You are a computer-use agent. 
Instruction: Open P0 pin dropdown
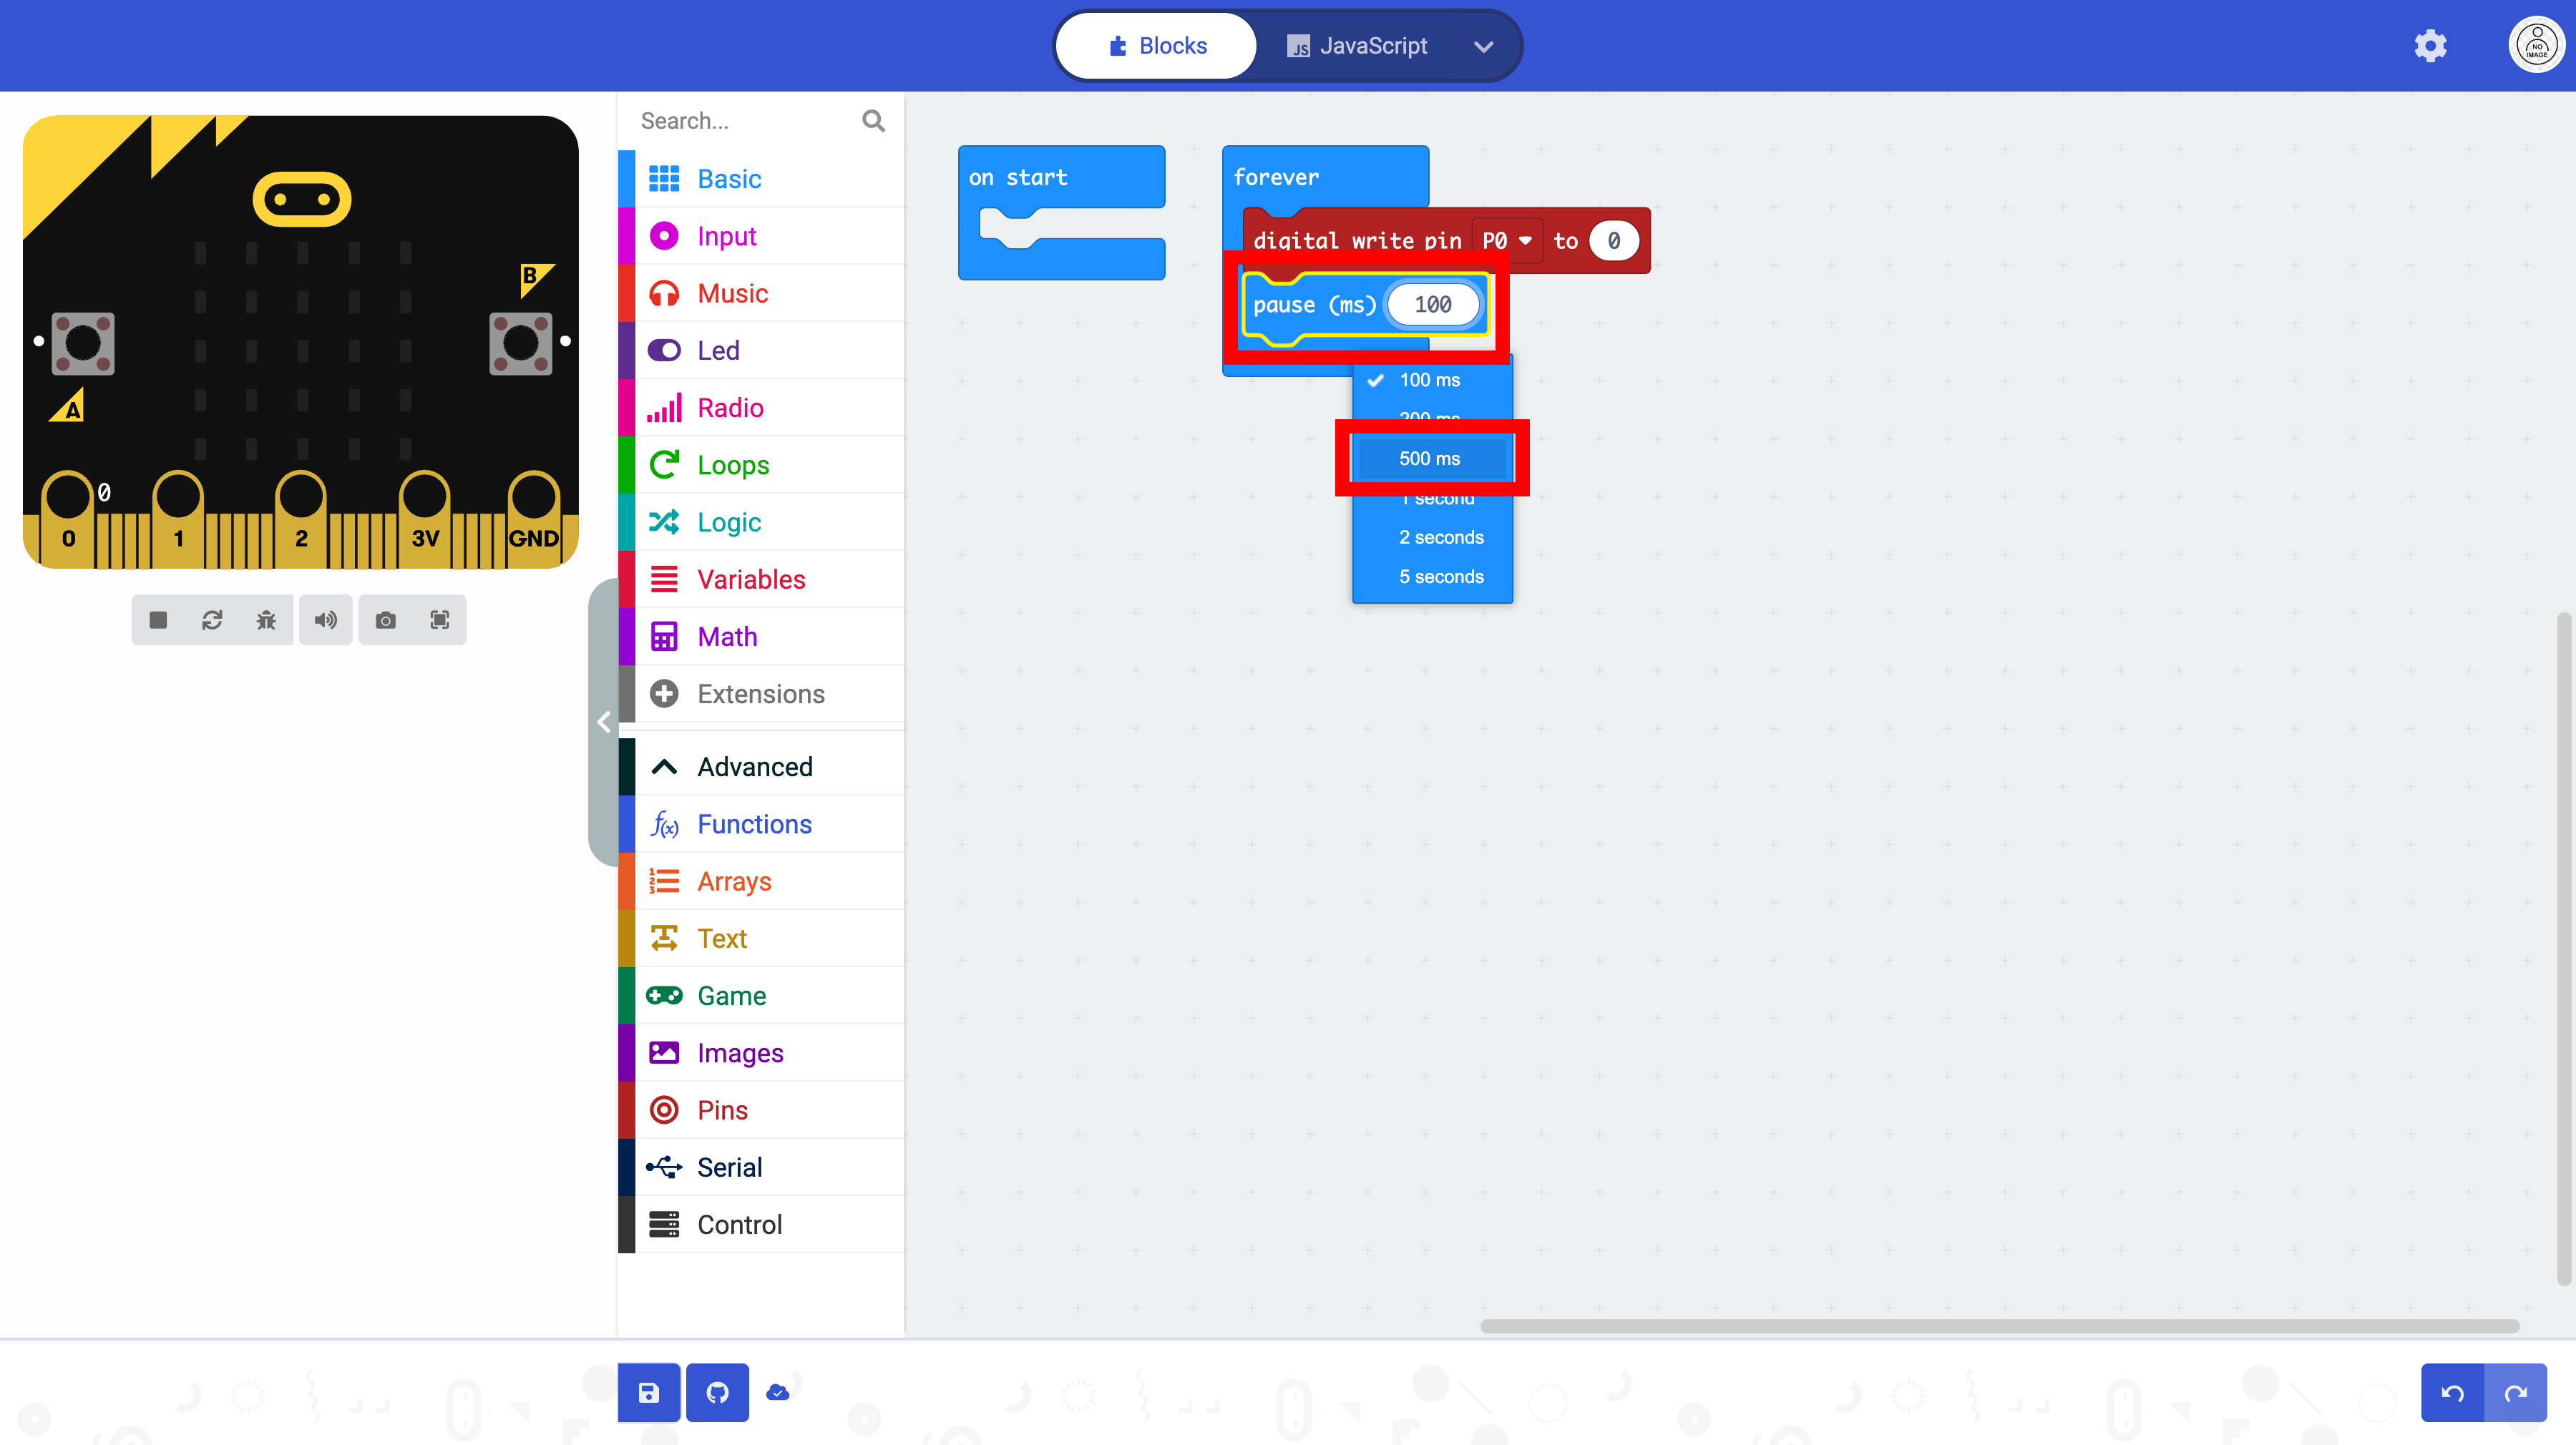[1506, 241]
